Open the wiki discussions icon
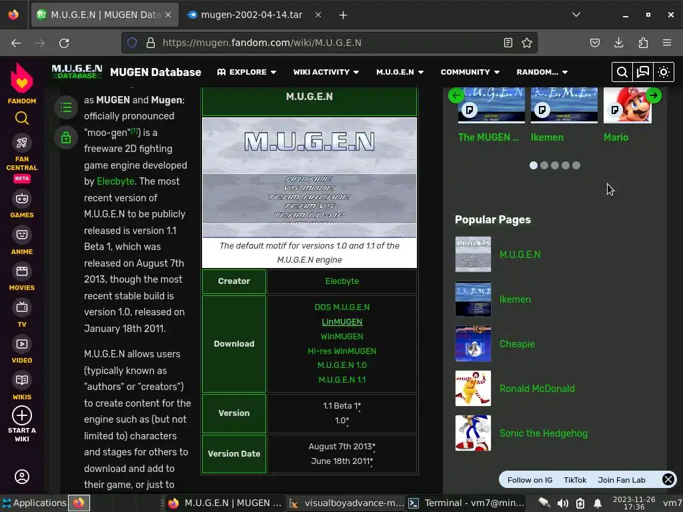Viewport: 683px width, 512px height. [x=643, y=72]
